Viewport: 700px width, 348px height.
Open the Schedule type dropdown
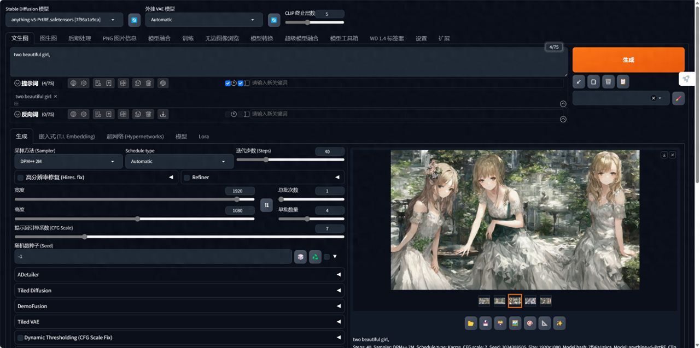pyautogui.click(x=179, y=162)
